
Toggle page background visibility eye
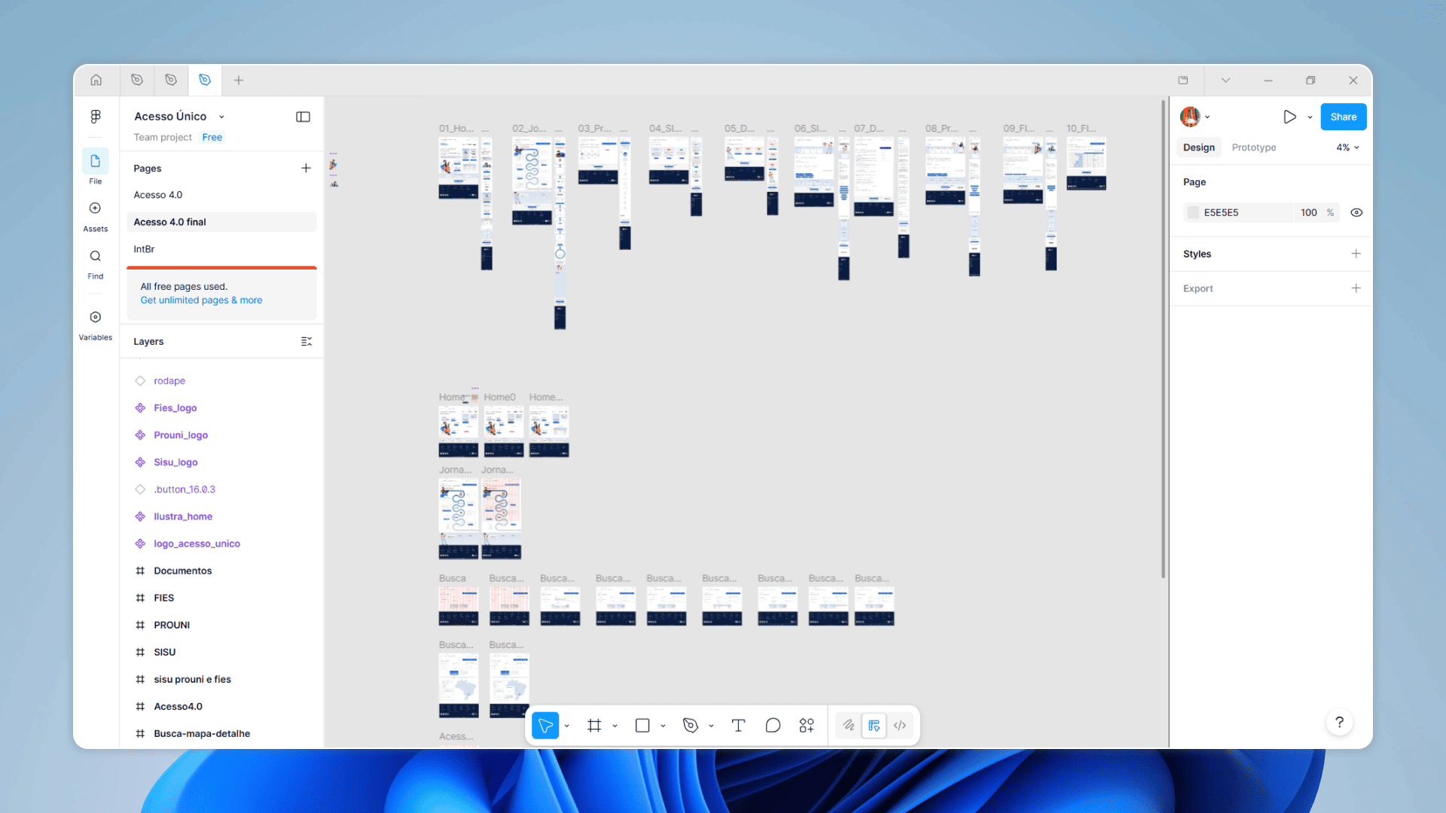(1356, 213)
